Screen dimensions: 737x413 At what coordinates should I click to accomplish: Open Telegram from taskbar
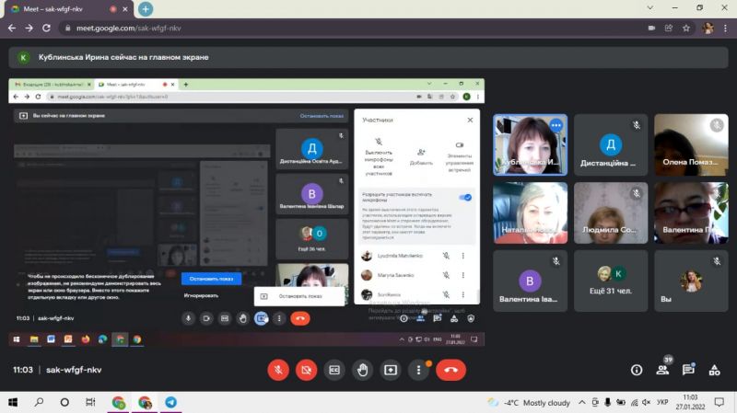(x=170, y=402)
